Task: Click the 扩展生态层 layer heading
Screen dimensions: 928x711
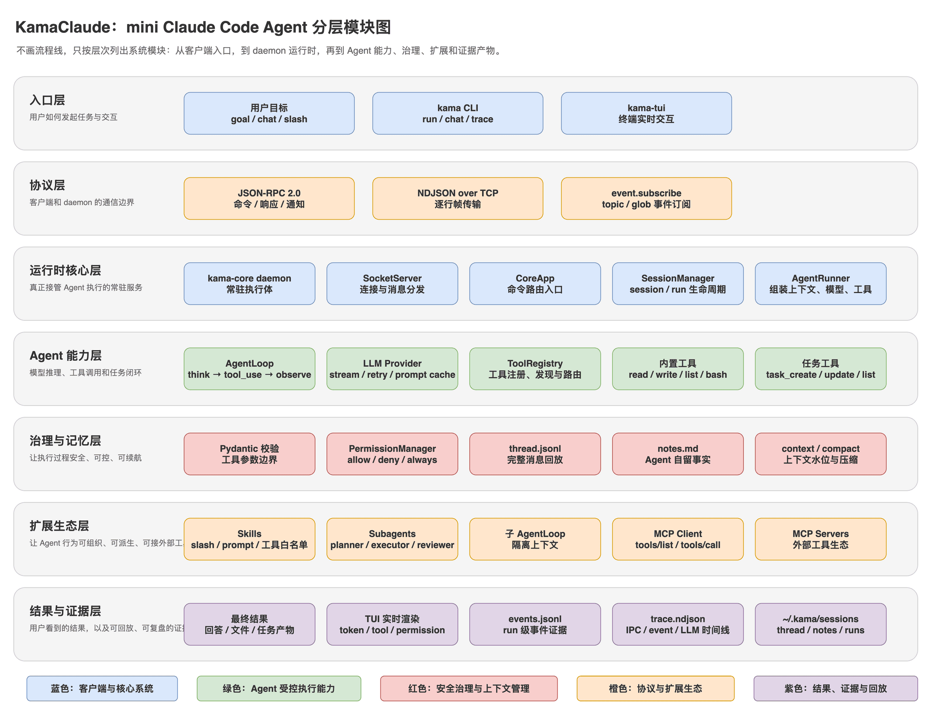Action: click(59, 526)
